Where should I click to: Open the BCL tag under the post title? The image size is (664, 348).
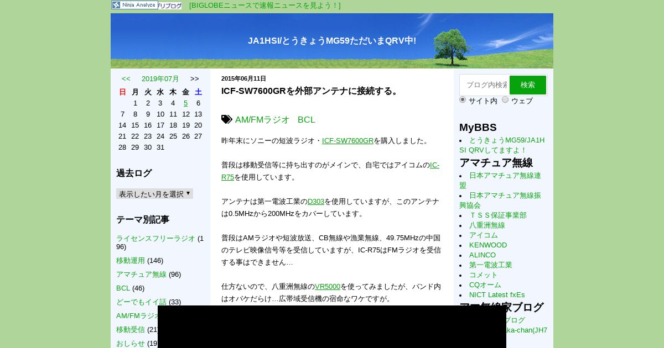pyautogui.click(x=307, y=119)
